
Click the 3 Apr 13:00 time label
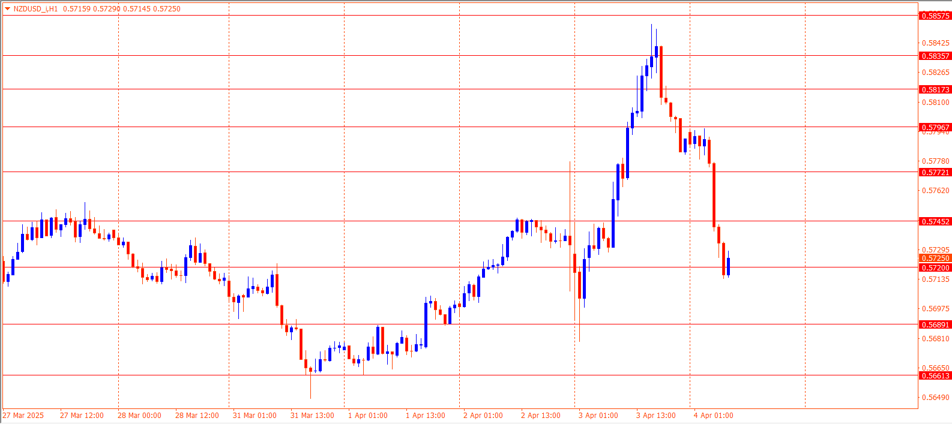(x=656, y=416)
